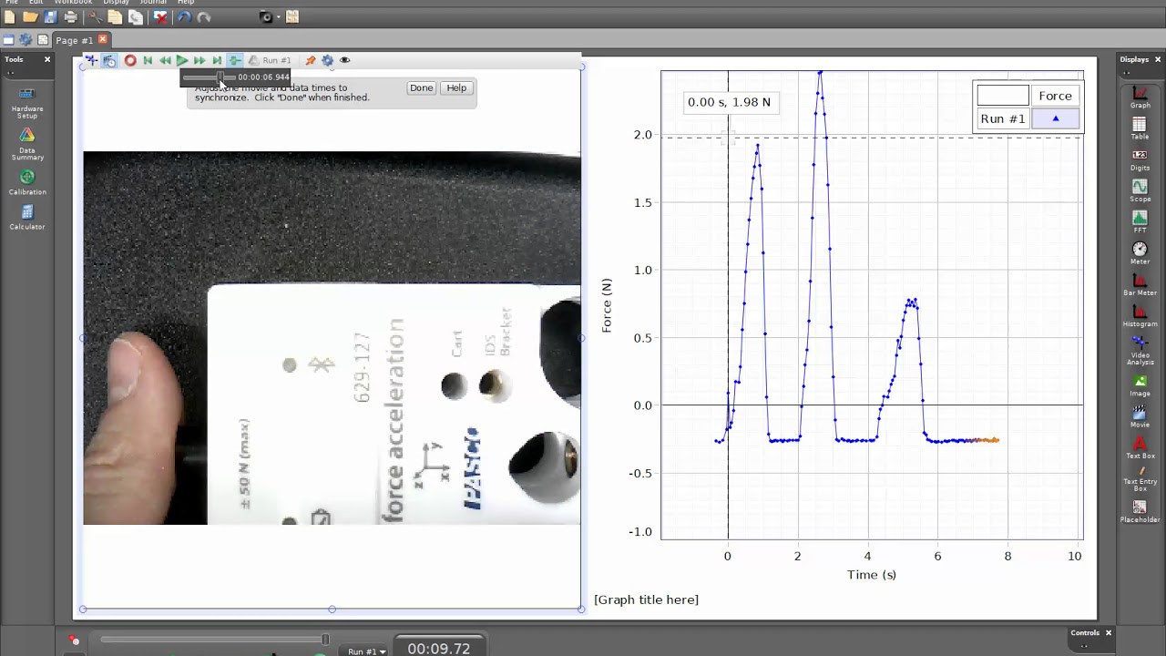
Task: Add a Table display
Action: (1140, 128)
